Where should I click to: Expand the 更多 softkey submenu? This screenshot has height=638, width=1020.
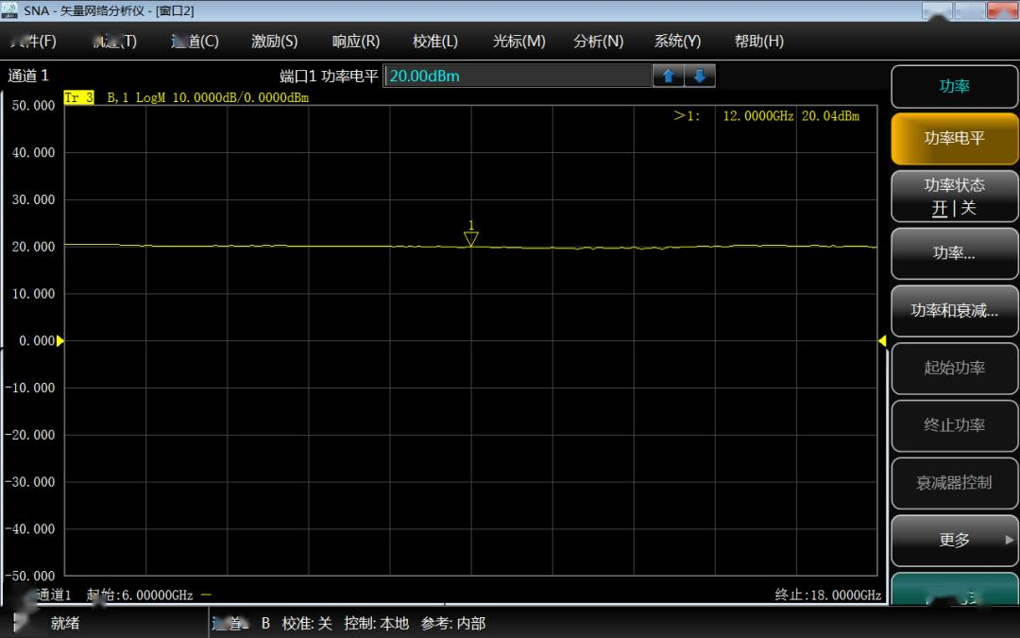tap(954, 540)
